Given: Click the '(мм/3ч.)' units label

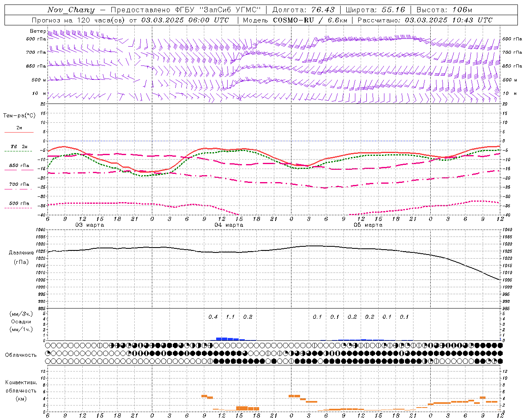Looking at the screenshot, I should point(21,314).
